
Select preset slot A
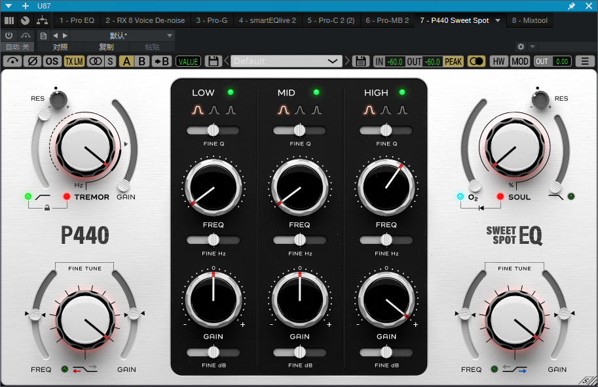126,61
